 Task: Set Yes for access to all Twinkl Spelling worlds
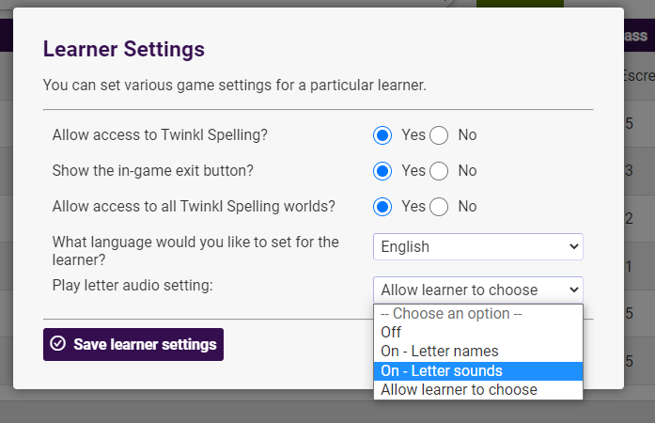click(382, 207)
